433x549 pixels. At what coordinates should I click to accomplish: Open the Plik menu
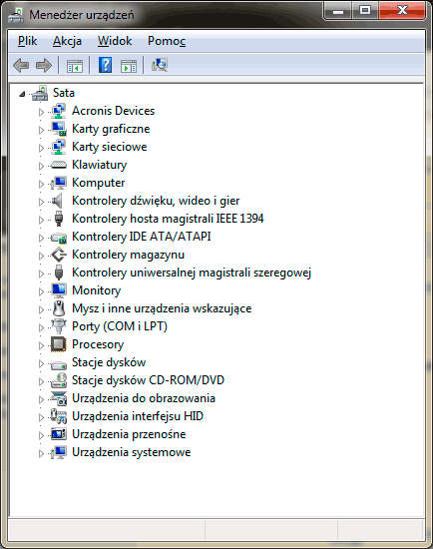click(x=27, y=41)
